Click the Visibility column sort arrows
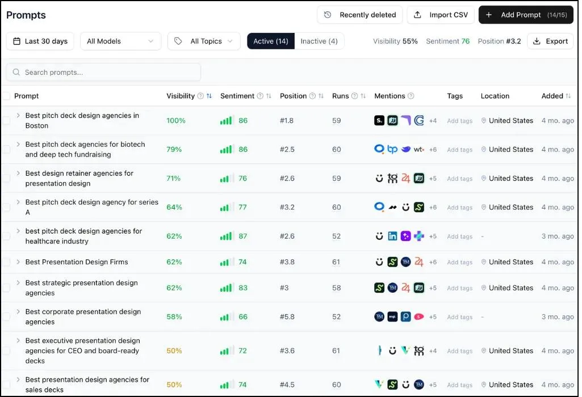 (x=209, y=96)
